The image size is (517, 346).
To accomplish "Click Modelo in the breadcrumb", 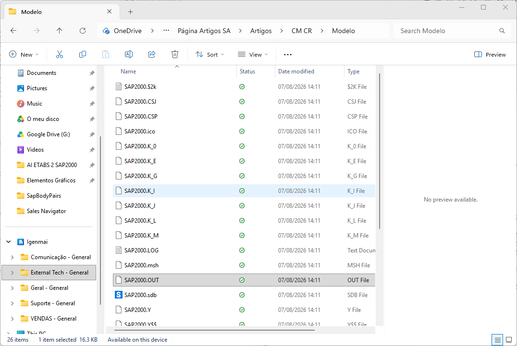I will [343, 31].
